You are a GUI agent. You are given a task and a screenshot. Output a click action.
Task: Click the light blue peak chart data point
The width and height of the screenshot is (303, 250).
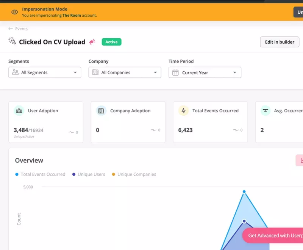tap(244, 192)
